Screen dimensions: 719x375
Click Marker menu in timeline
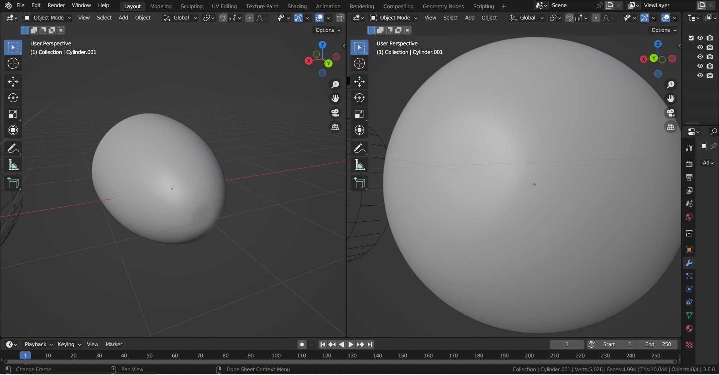(114, 344)
